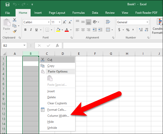163x134 pixels.
Task: Switch to the Foxit Reader PDF tab
Action: click(x=146, y=13)
